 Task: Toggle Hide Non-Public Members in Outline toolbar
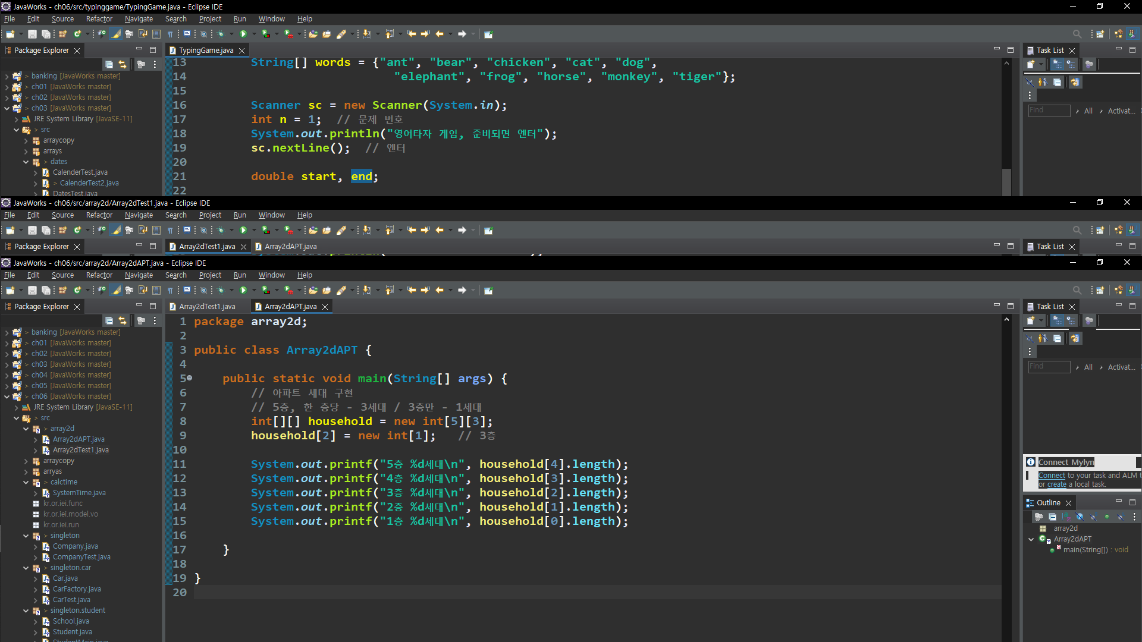click(1107, 517)
